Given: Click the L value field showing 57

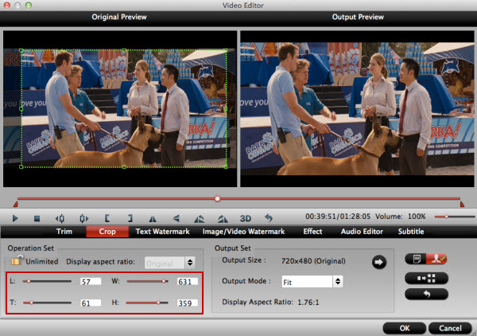Looking at the screenshot, I should [x=91, y=282].
